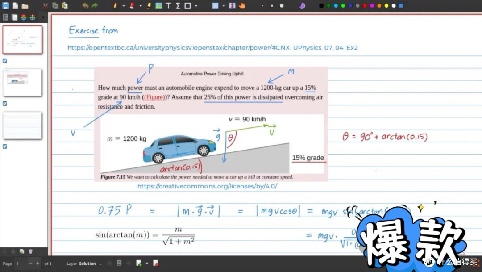Open the creativecommons.org license link

(x=207, y=186)
